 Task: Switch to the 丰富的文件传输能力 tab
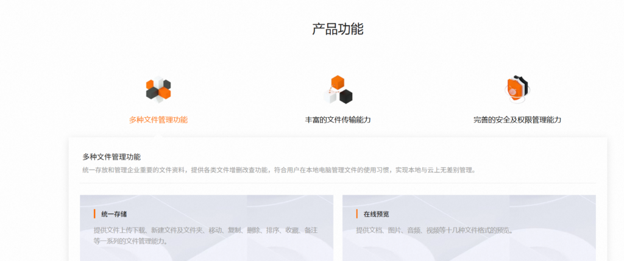pos(338,120)
